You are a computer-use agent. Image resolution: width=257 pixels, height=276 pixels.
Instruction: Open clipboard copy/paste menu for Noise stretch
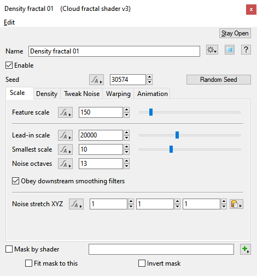coord(236,204)
